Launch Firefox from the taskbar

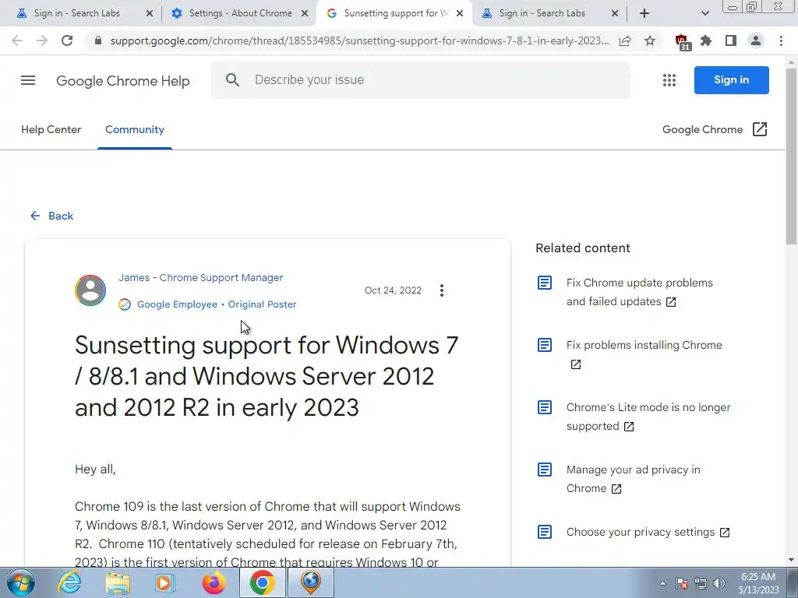214,582
